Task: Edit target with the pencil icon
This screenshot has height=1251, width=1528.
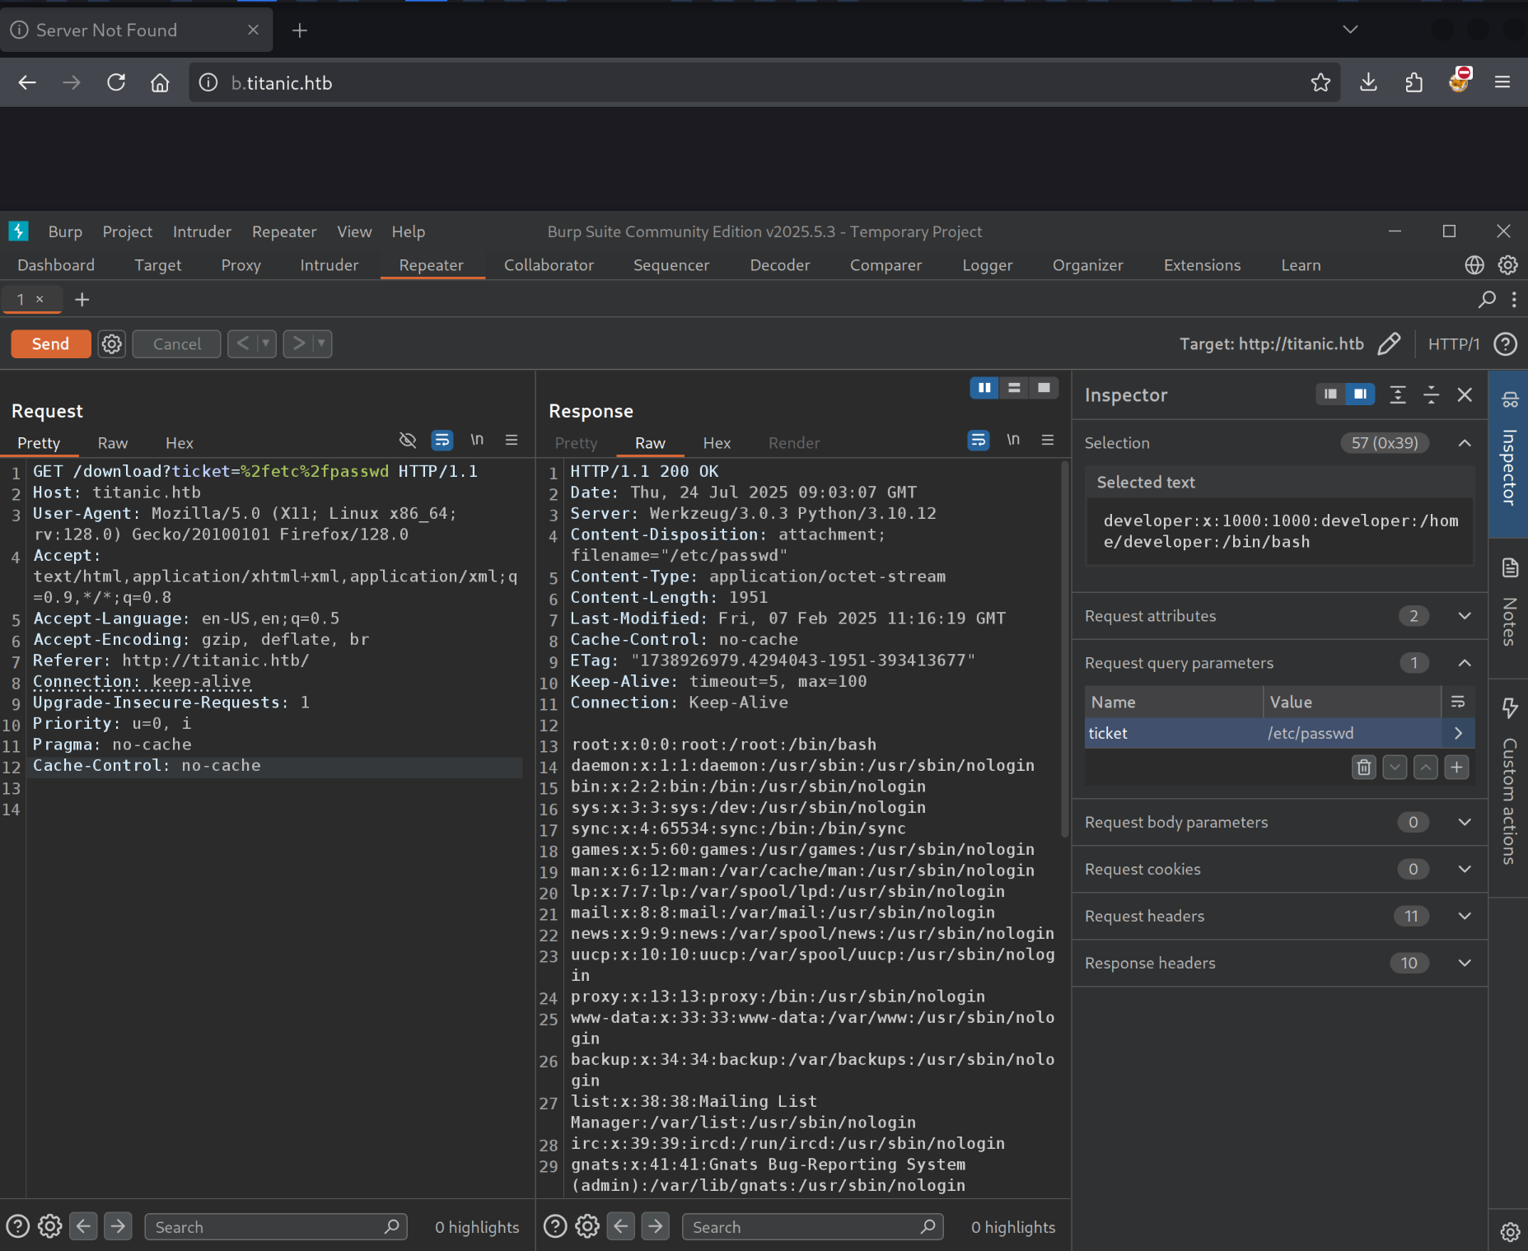Action: (x=1389, y=343)
